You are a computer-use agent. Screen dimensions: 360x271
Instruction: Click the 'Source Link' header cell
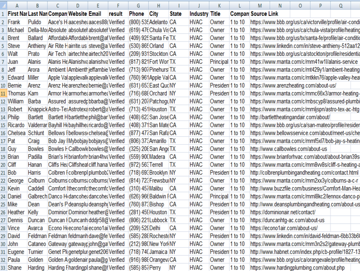264,14
